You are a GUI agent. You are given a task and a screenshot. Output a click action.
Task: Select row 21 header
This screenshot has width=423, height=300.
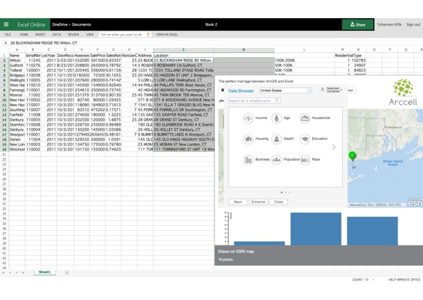coord(4,154)
